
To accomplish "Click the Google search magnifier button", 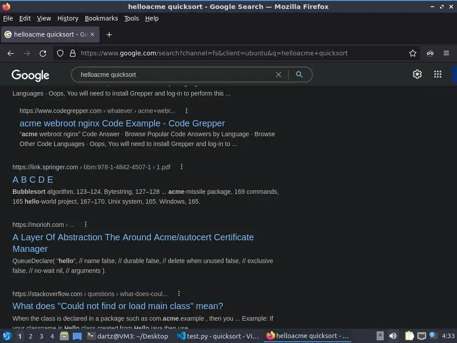I will [299, 75].
